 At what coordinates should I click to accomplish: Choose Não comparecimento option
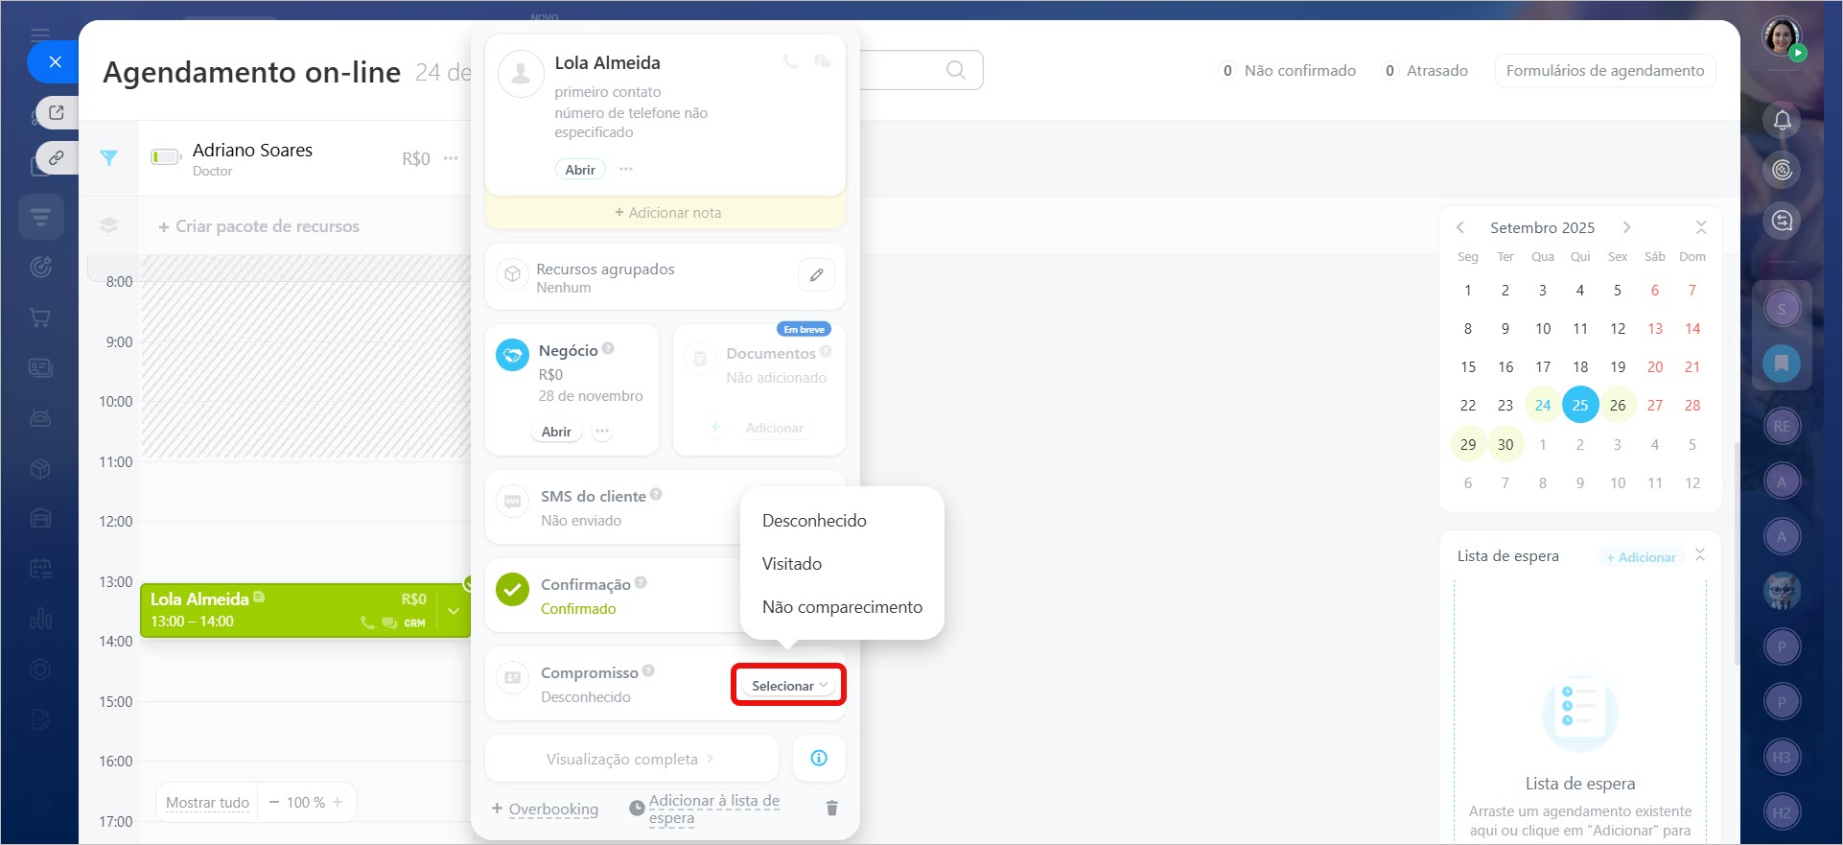coord(842,607)
